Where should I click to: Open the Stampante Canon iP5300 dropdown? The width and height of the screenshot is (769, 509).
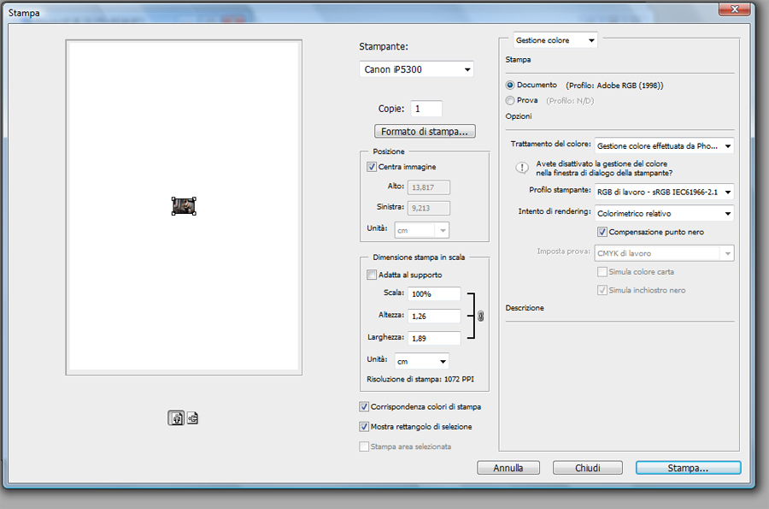(x=417, y=69)
